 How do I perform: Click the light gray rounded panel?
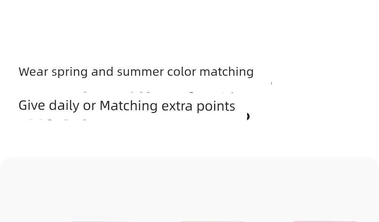tap(189, 189)
